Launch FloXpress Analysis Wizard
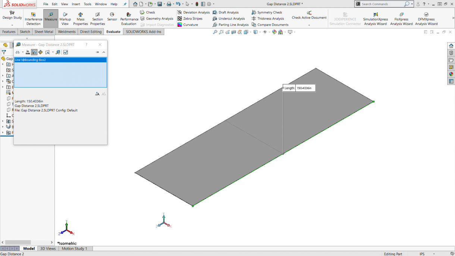Image resolution: width=455 pixels, height=256 pixels. (x=401, y=19)
